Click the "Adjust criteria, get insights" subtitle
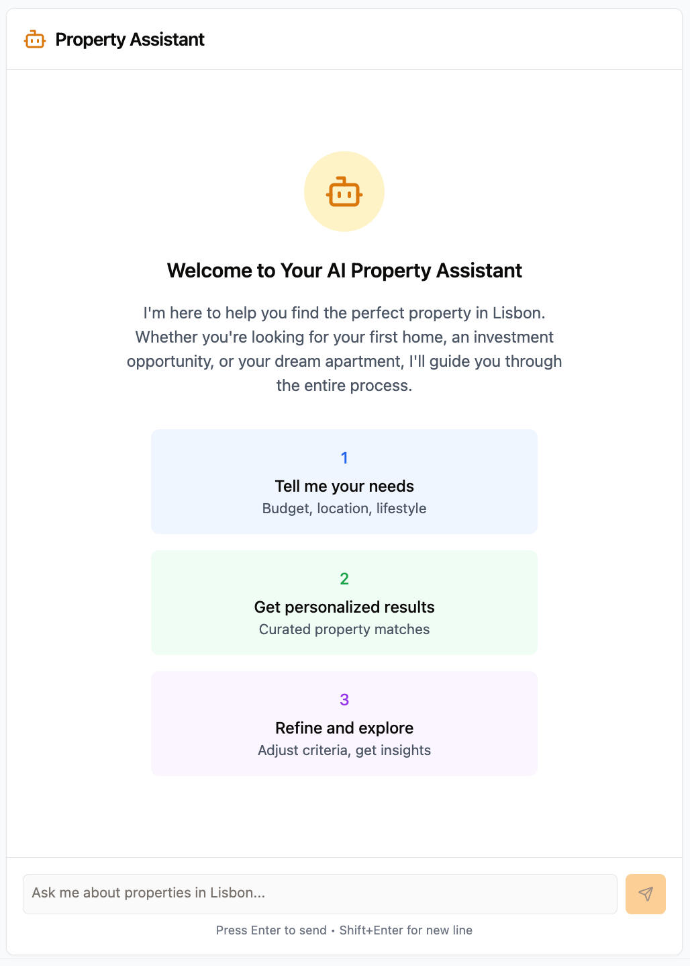The width and height of the screenshot is (690, 966). pos(344,750)
